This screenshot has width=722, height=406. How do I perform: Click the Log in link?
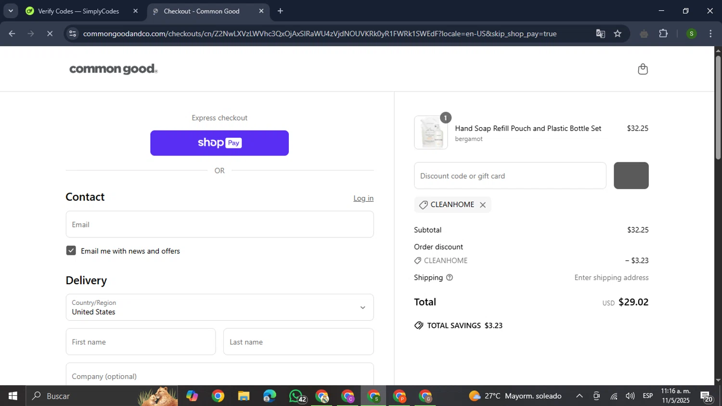[x=363, y=198]
